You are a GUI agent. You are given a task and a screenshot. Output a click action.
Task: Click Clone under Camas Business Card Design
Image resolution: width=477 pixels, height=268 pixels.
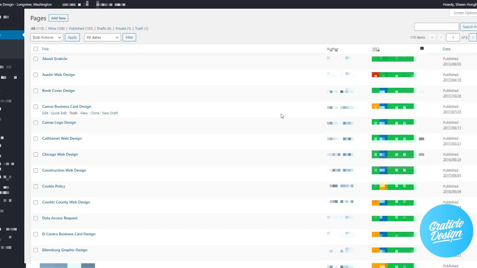click(95, 113)
